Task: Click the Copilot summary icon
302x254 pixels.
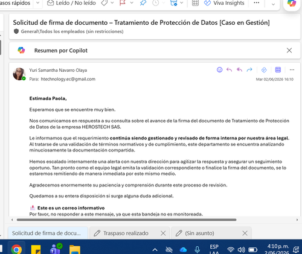Action: pyautogui.click(x=21, y=50)
